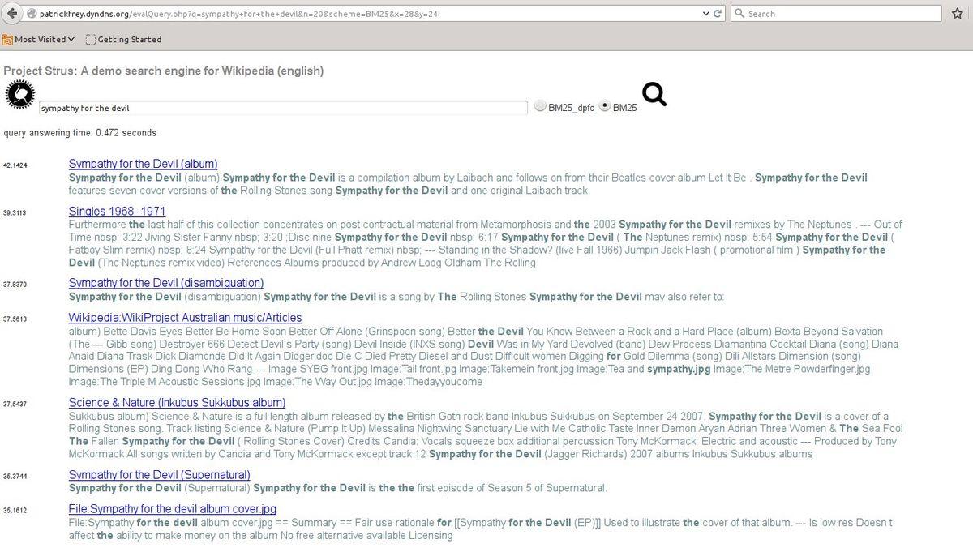
Task: Open Sympathy for the Devil (disambiguation) link
Action: coord(165,283)
